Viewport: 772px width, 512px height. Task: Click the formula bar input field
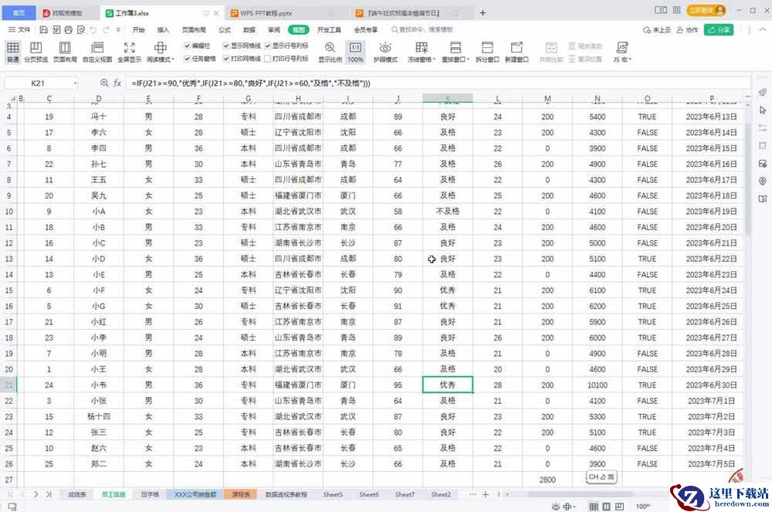pos(438,83)
